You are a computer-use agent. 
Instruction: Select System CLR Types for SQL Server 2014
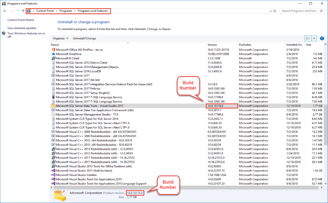point(187,119)
